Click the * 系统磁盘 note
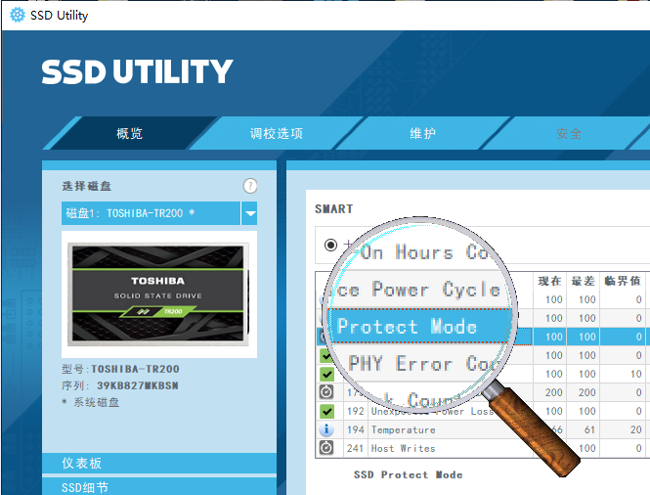Viewport: 650px width, 495px height. [90, 402]
